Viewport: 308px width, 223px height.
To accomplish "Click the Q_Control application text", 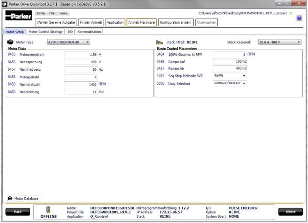I will coord(99,217).
